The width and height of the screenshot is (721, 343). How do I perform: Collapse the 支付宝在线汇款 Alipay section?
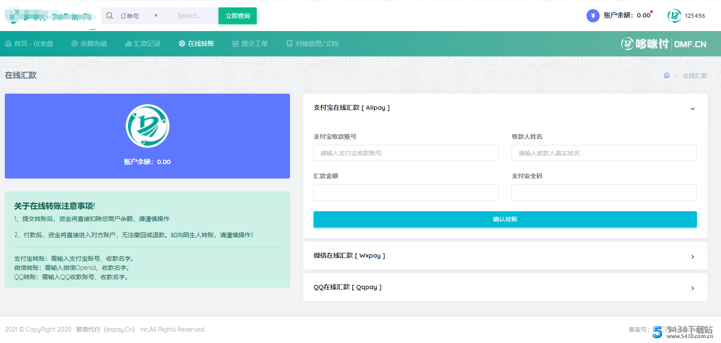point(693,108)
